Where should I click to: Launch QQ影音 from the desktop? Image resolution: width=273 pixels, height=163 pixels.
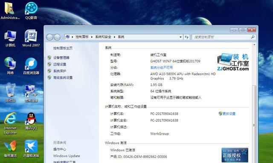(31, 10)
